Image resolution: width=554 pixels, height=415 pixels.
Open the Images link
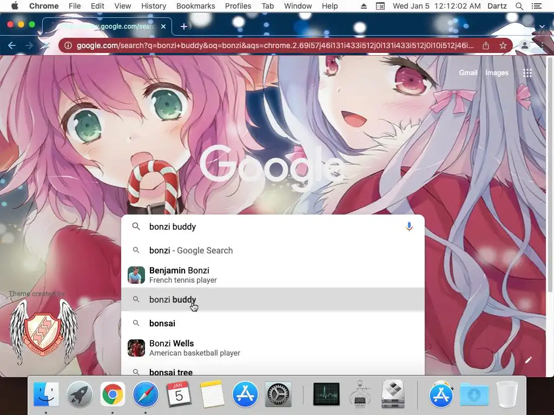[x=497, y=73]
